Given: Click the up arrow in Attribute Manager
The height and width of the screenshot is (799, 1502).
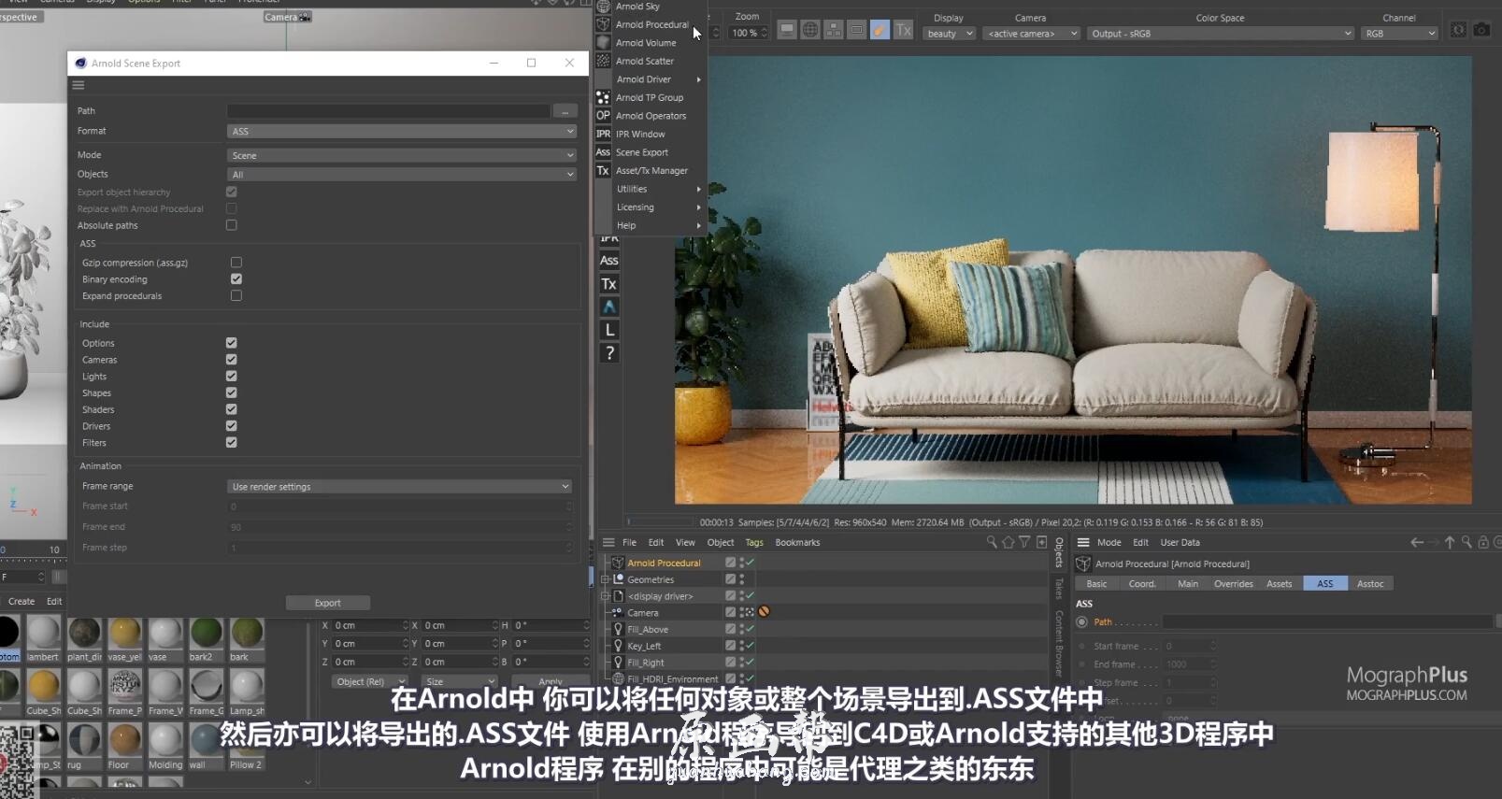Looking at the screenshot, I should (x=1450, y=542).
